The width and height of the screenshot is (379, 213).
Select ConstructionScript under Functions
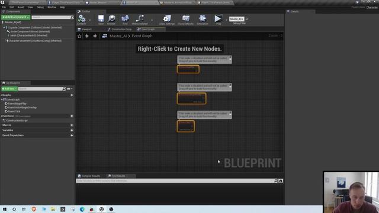[17, 121]
